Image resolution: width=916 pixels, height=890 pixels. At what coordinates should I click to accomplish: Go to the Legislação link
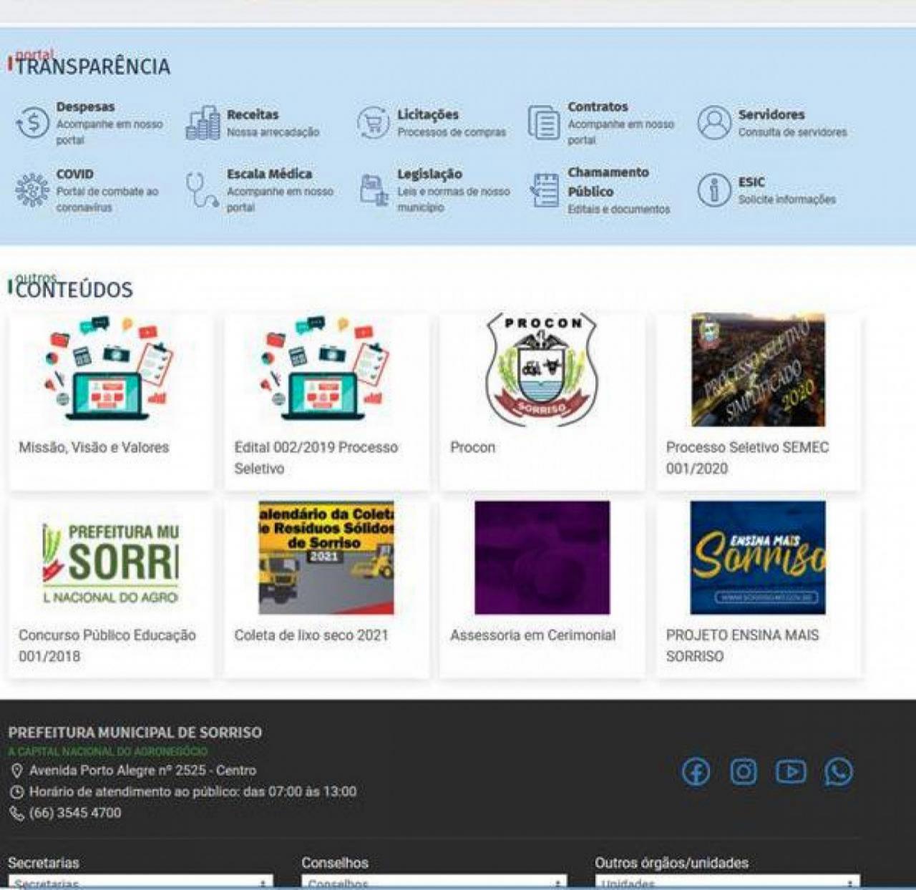pyautogui.click(x=429, y=174)
